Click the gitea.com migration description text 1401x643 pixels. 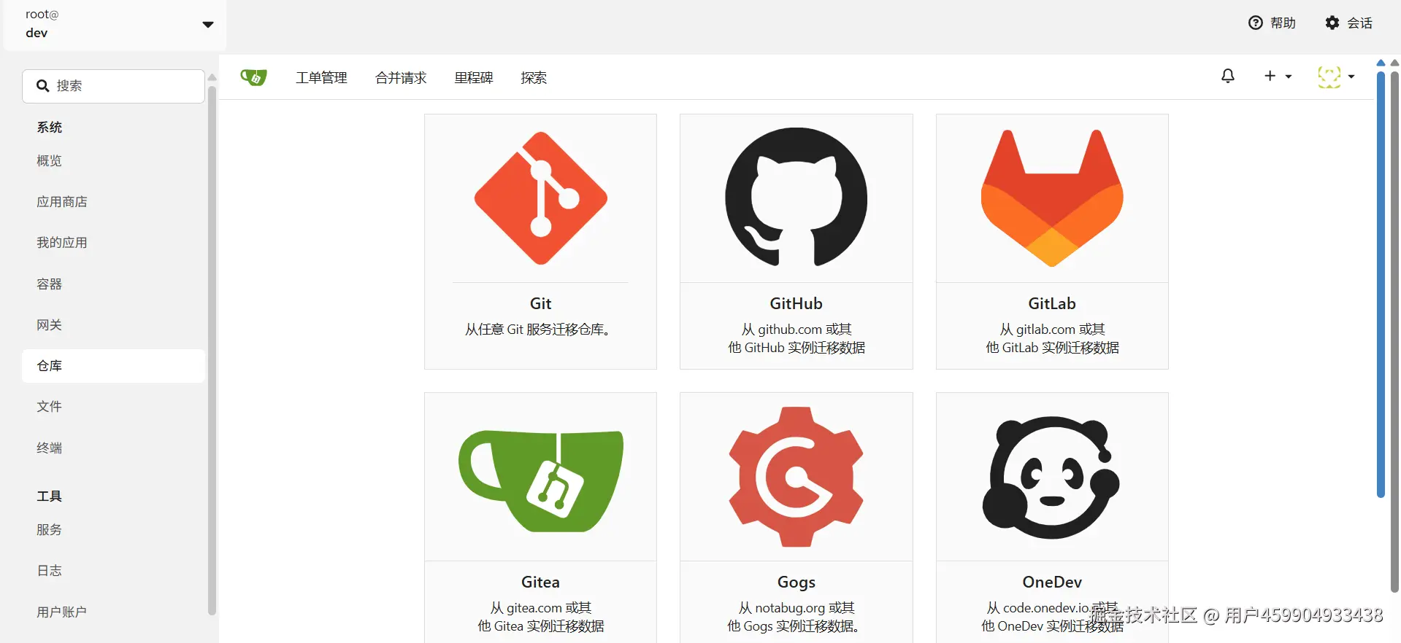[541, 617]
